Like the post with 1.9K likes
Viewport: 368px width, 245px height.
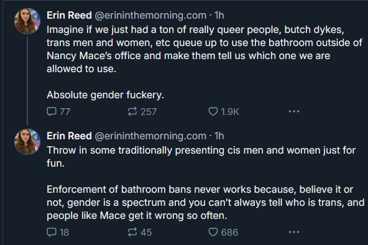coord(224,111)
